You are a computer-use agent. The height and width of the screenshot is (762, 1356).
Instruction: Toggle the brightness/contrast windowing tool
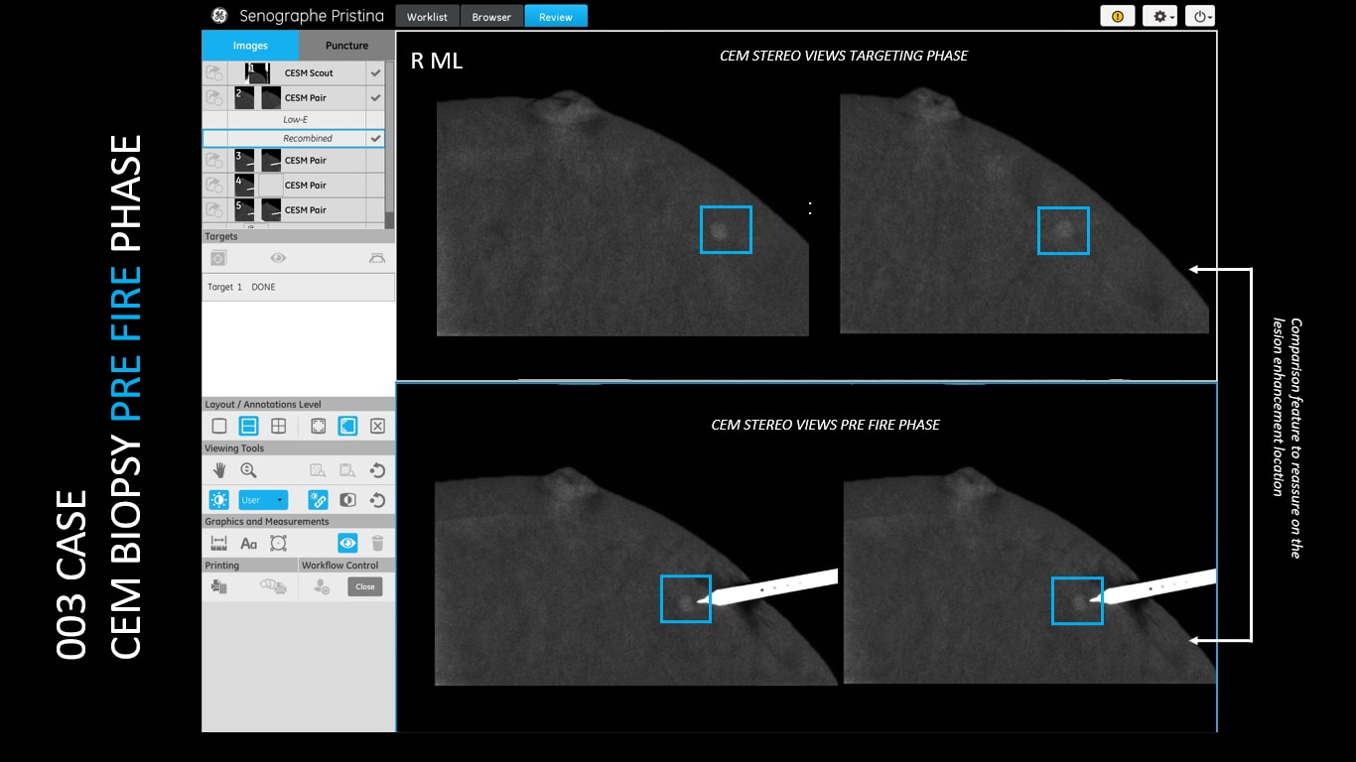[219, 500]
